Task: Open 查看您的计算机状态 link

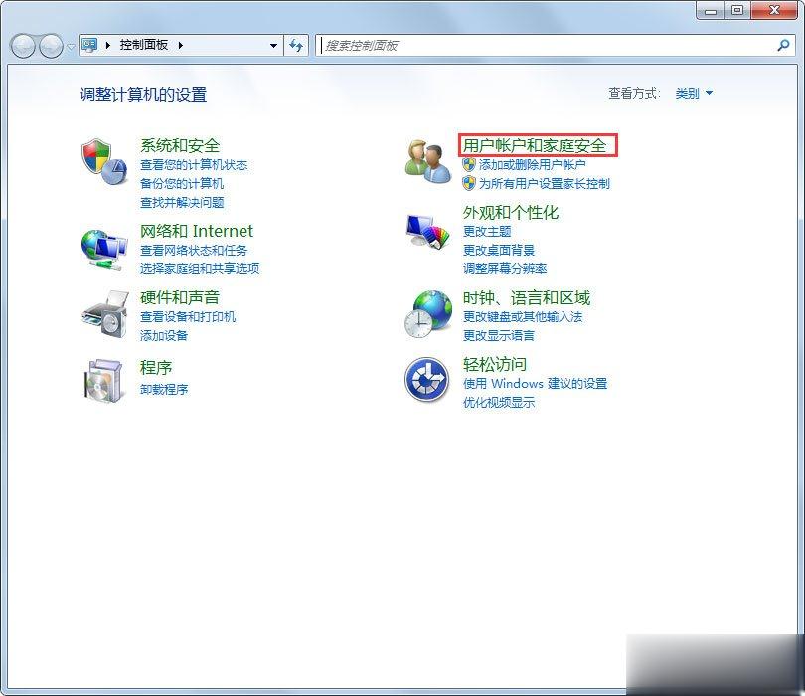Action: (x=194, y=165)
